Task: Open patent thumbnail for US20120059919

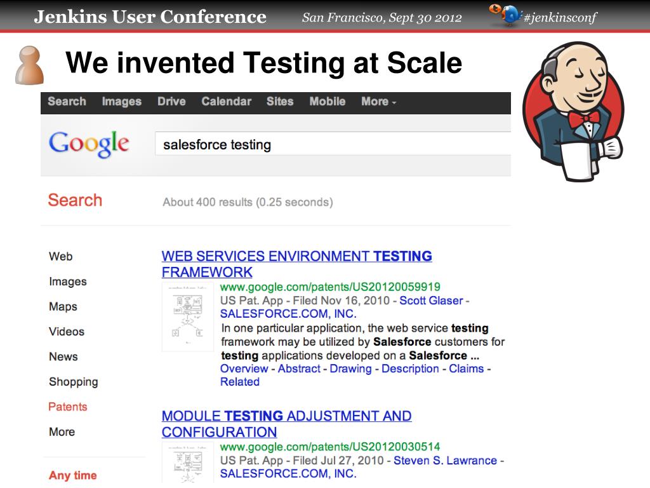Action: pos(187,316)
